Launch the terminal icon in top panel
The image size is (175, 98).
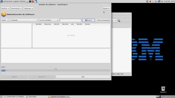[x=30, y=1]
